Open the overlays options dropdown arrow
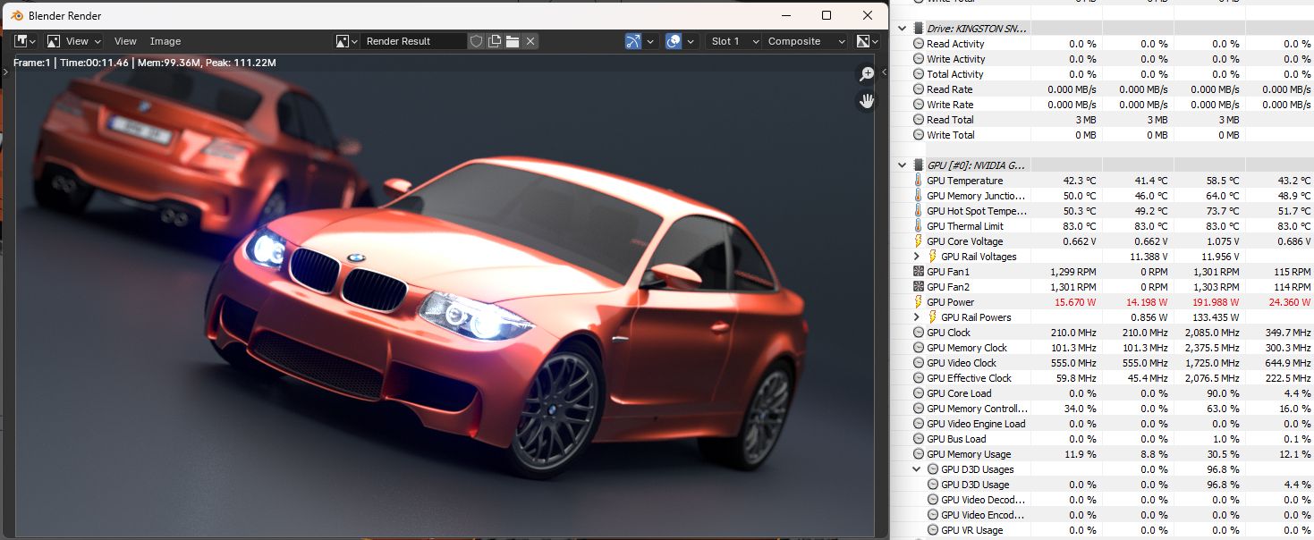 click(691, 41)
